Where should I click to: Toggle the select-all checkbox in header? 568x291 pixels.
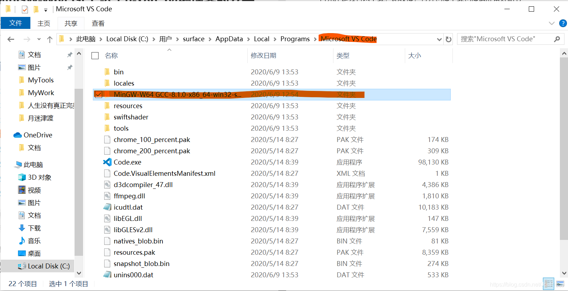coord(95,56)
